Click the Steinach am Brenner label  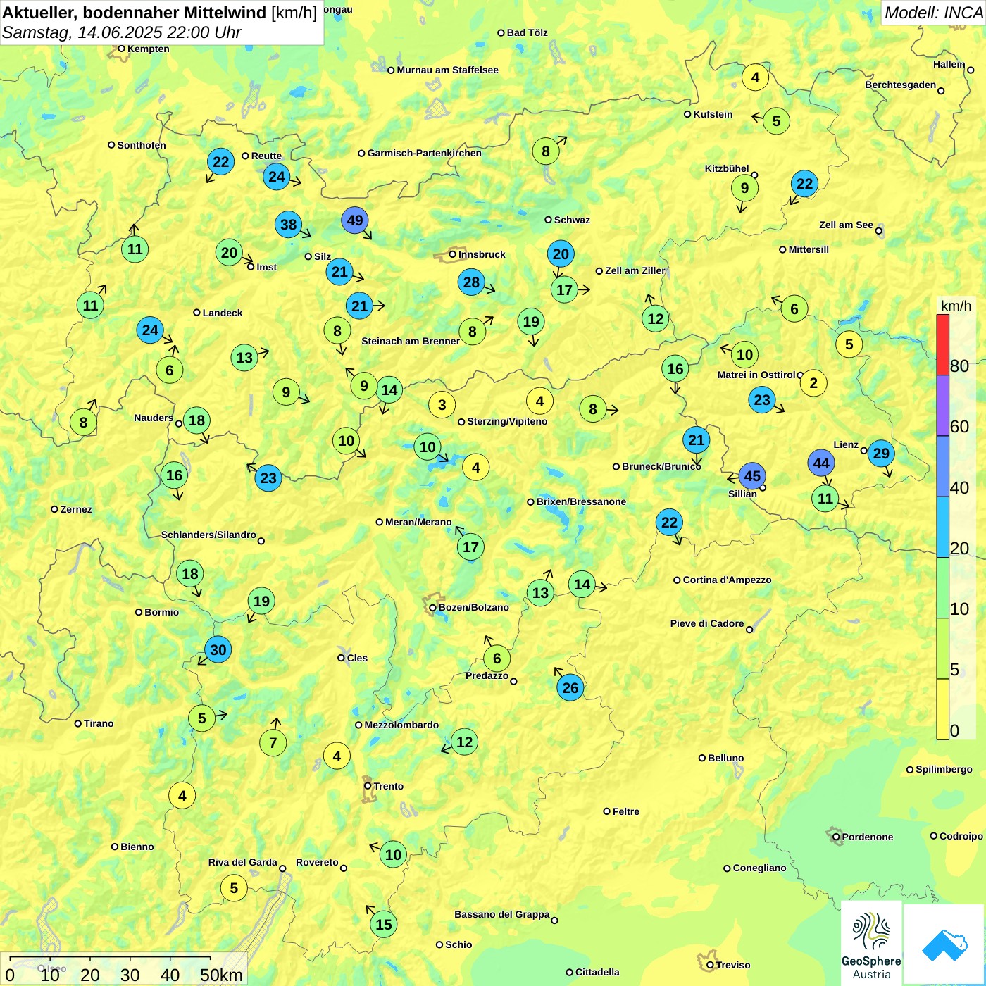click(x=411, y=341)
